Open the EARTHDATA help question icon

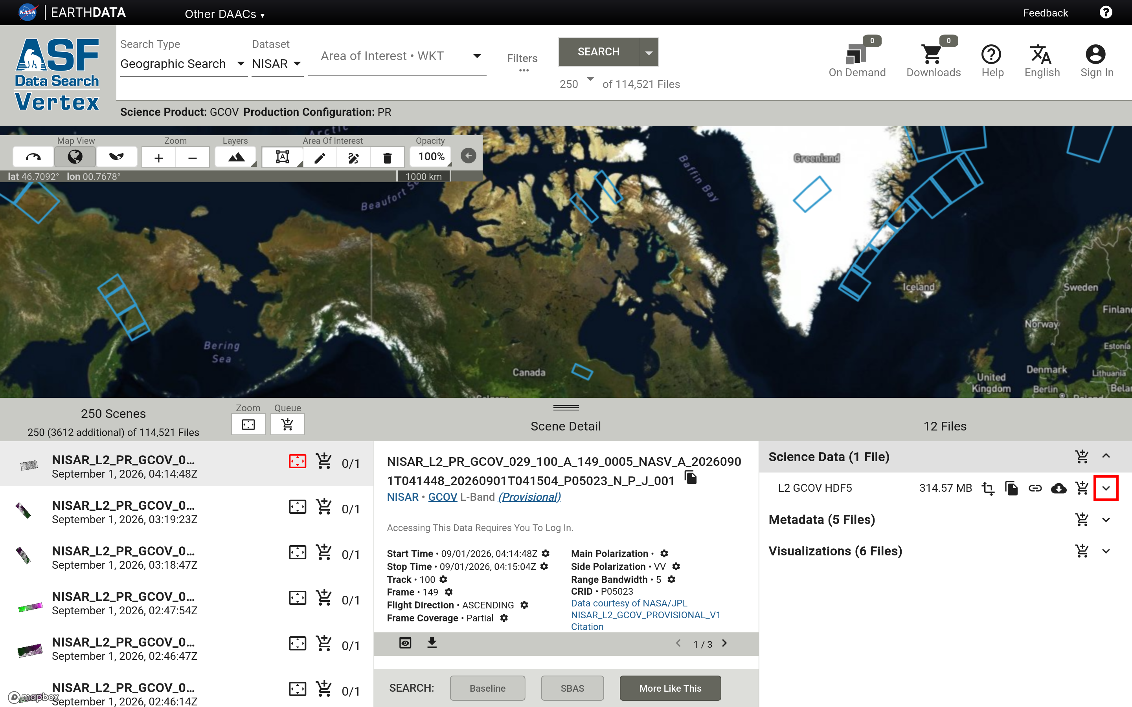[1106, 13]
